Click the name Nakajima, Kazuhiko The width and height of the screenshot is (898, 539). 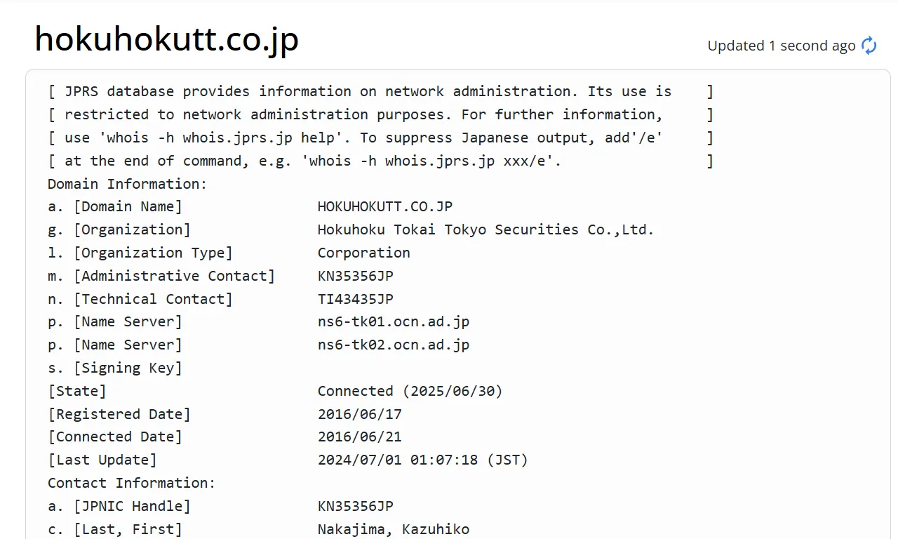394,529
